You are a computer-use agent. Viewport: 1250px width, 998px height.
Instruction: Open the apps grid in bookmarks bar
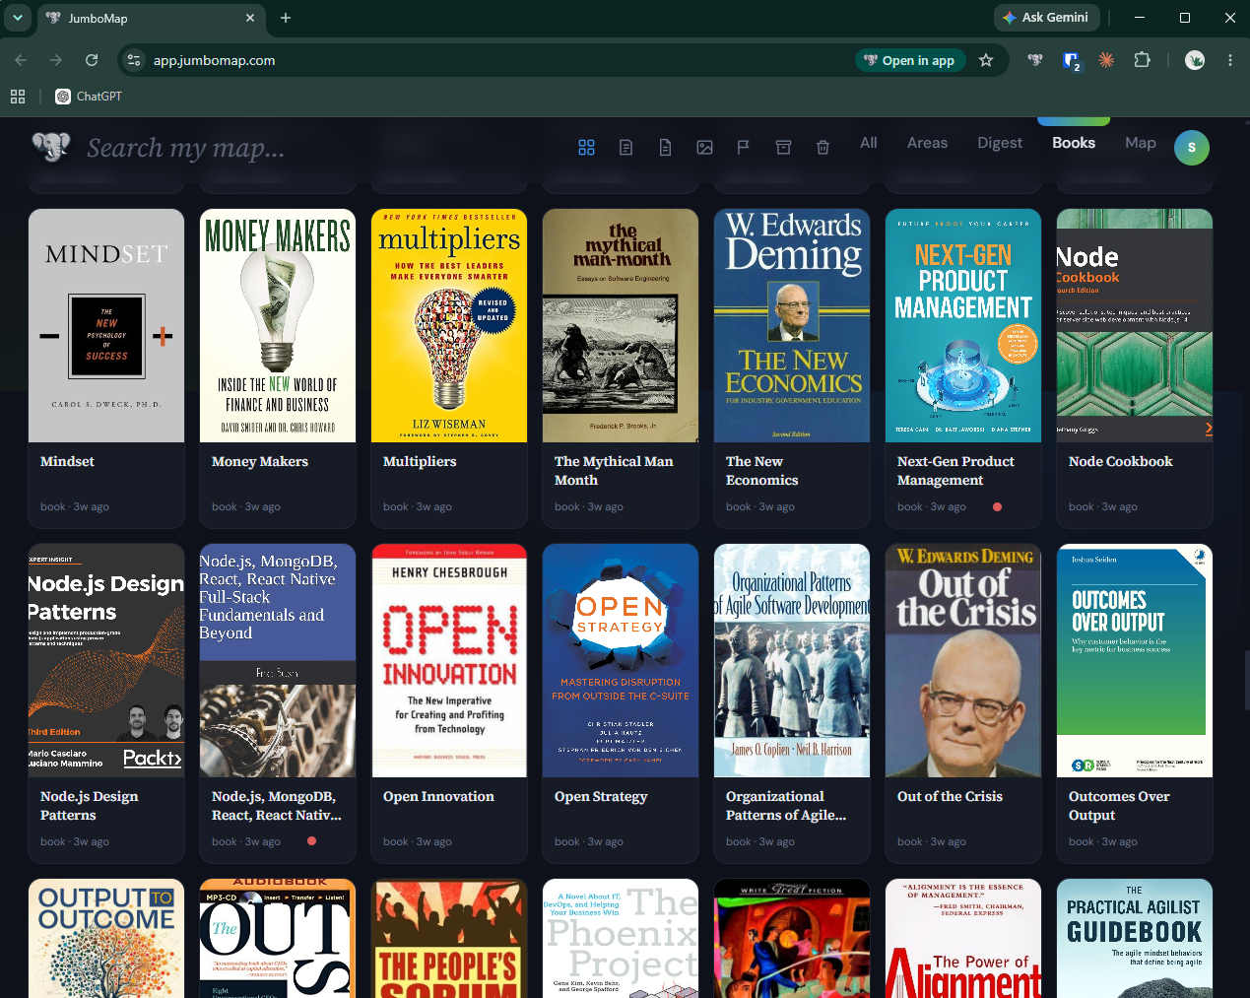click(x=18, y=97)
